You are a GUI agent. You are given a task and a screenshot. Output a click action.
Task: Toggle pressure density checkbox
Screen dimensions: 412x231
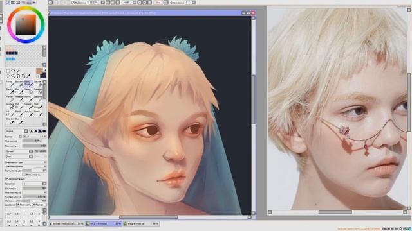(x=18, y=205)
